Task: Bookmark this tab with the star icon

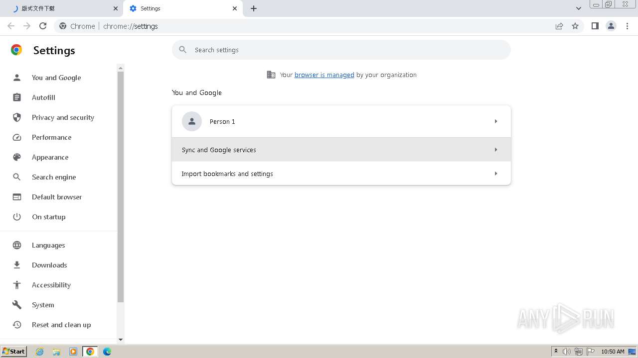Action: [575, 26]
